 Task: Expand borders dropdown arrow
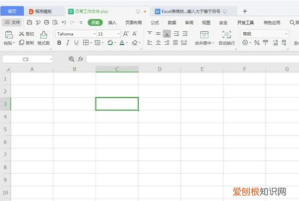[x=91, y=43]
